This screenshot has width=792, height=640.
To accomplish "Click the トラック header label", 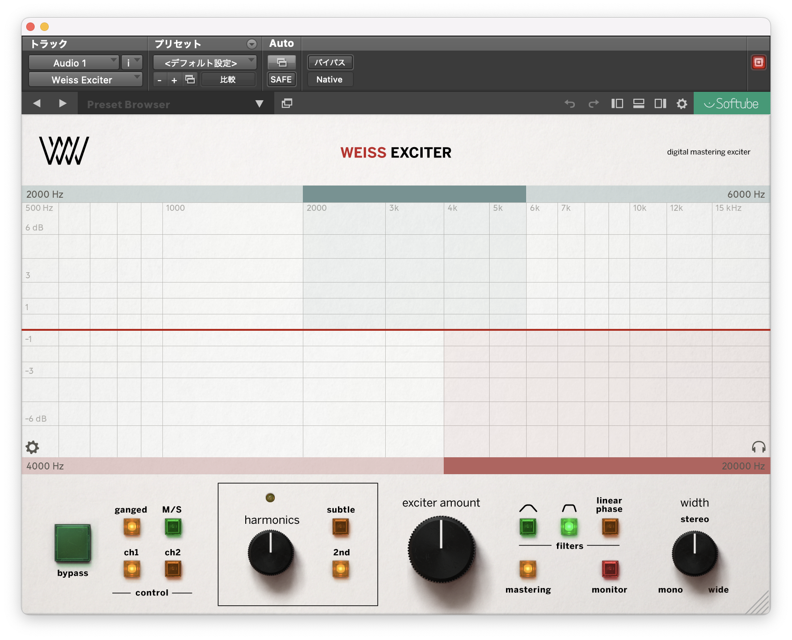I will click(49, 44).
